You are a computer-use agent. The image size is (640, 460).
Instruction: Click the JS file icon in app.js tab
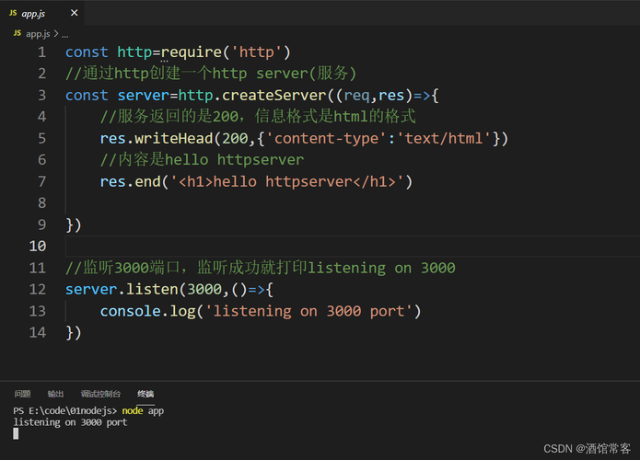13,13
